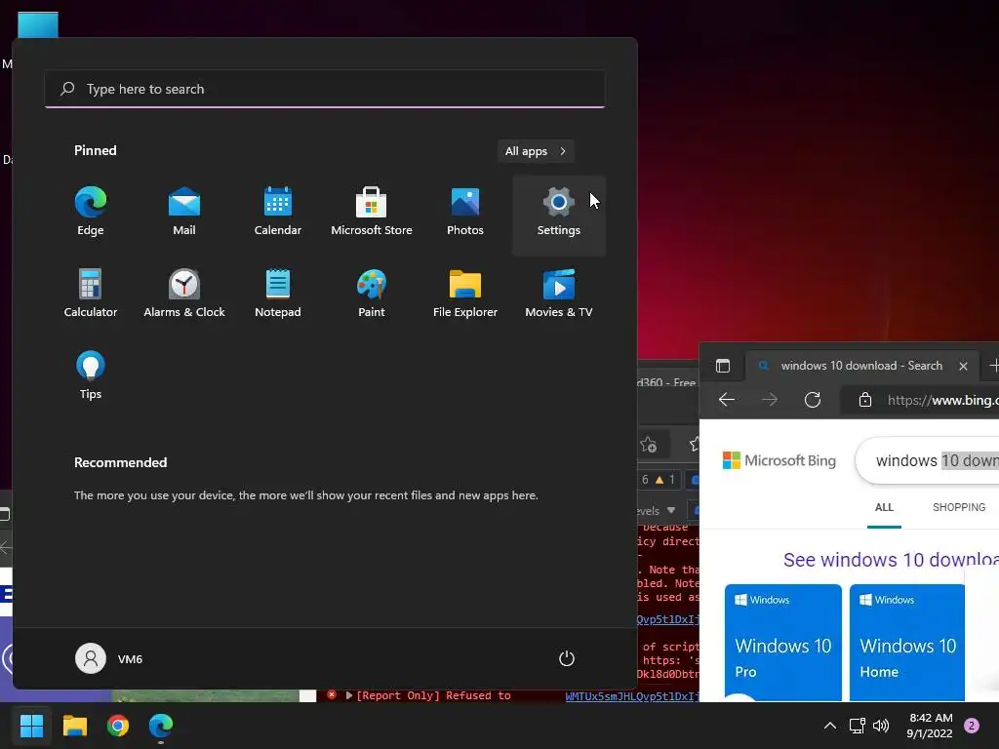Open the VM6 user account menu

pyautogui.click(x=109, y=658)
